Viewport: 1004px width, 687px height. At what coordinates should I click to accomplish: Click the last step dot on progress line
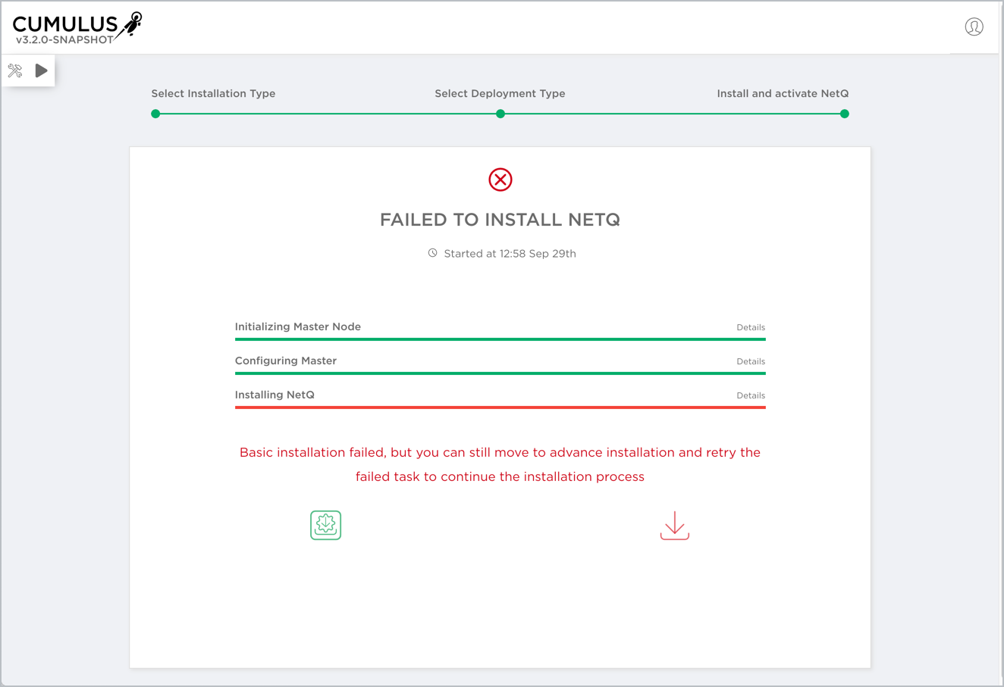pyautogui.click(x=844, y=114)
